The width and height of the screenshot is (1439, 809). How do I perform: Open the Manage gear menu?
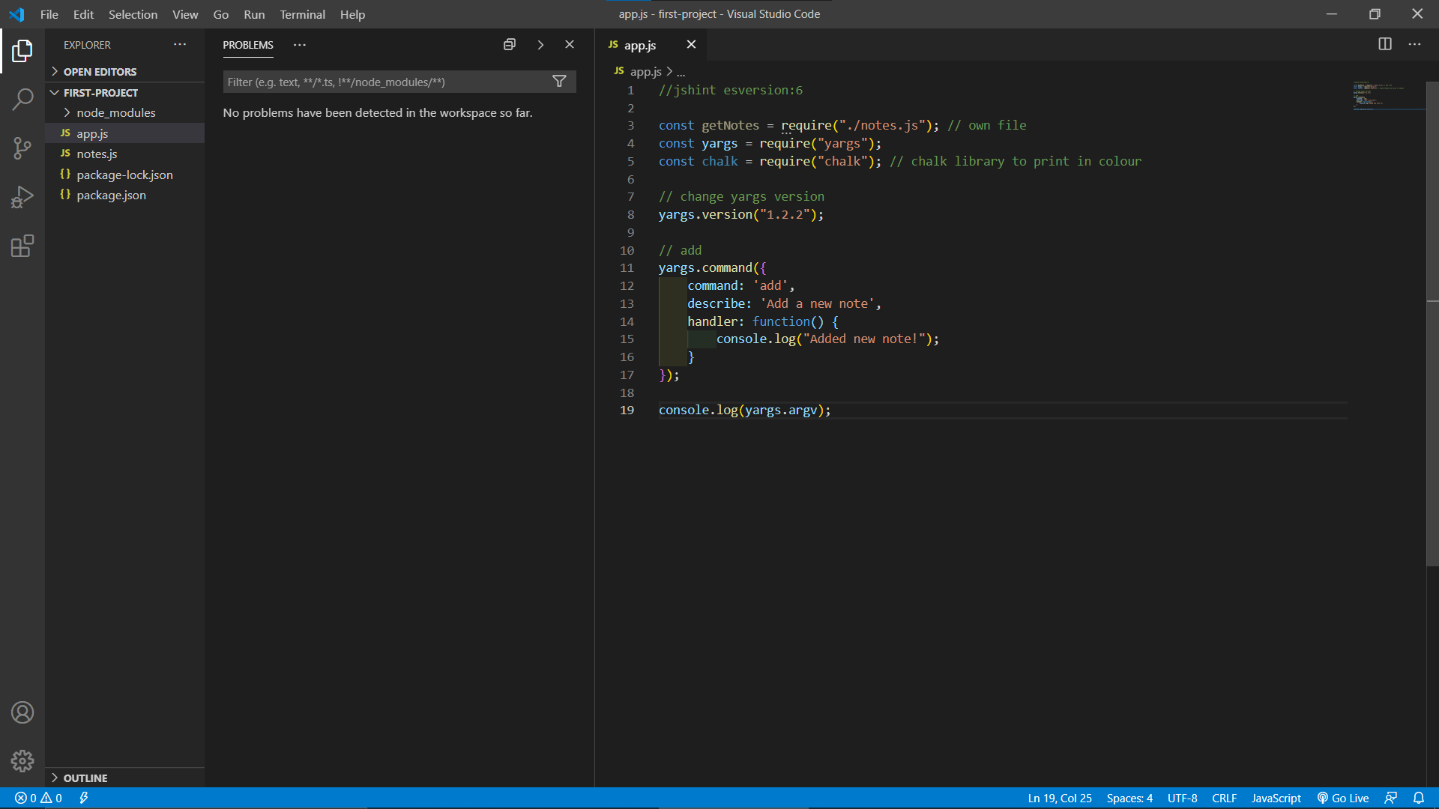tap(22, 761)
